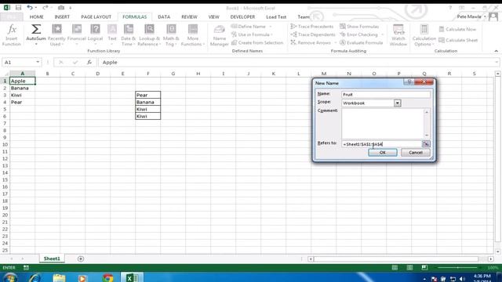502x282 pixels.
Task: Click the New Name dialog help button
Action: (409, 81)
